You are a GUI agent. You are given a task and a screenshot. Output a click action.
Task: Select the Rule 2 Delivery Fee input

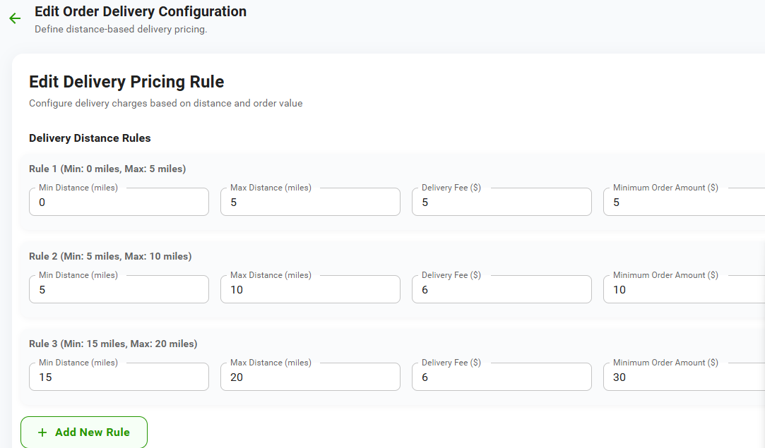[x=502, y=290]
